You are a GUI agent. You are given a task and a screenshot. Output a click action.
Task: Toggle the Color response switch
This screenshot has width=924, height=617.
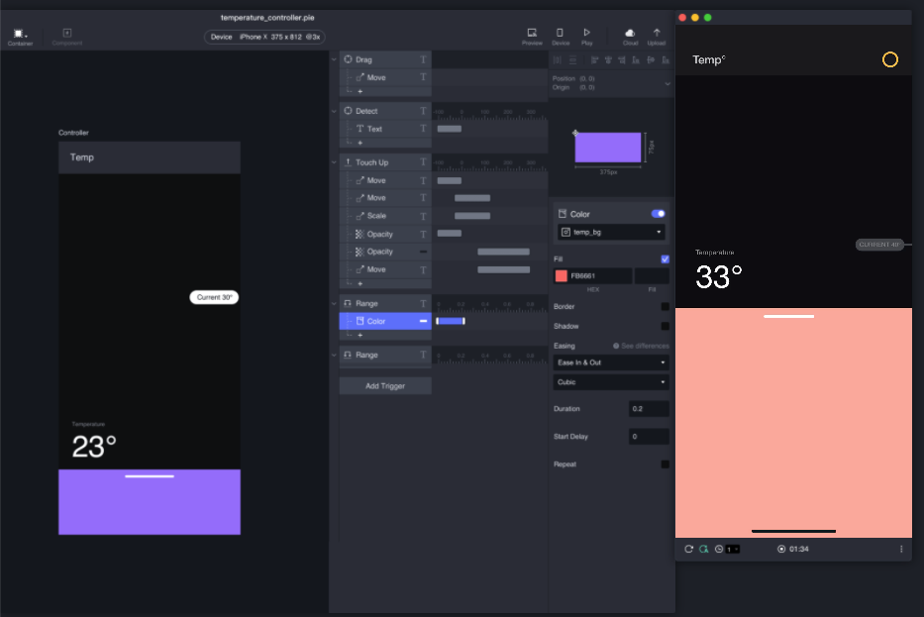pos(658,214)
